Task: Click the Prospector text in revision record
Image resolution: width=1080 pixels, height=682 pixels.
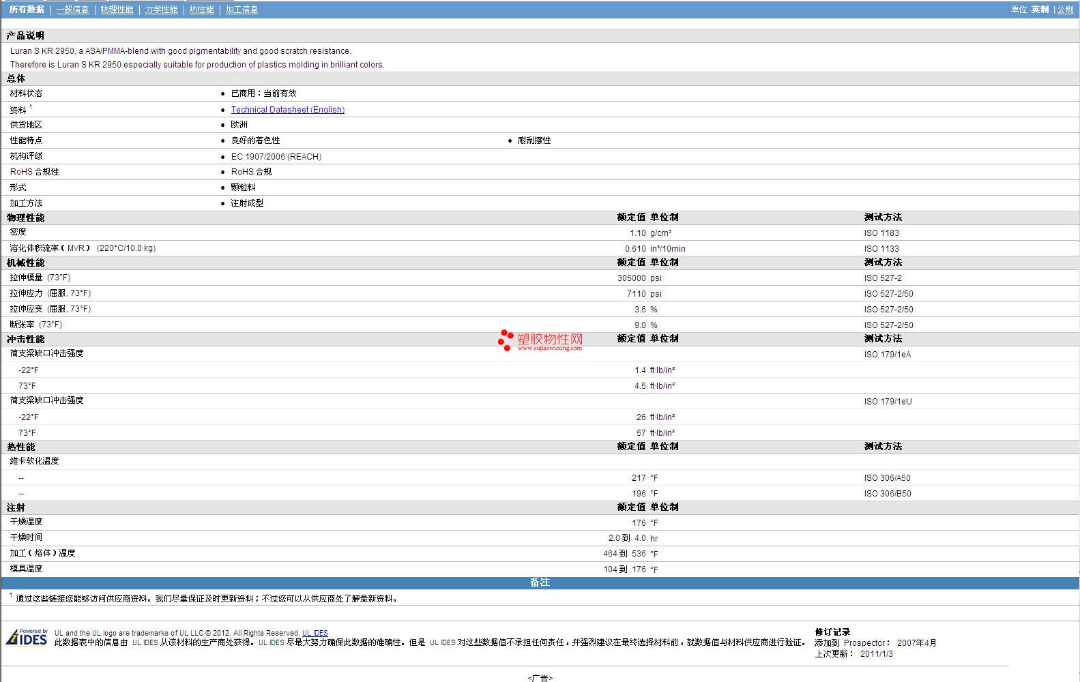Action: (x=864, y=643)
